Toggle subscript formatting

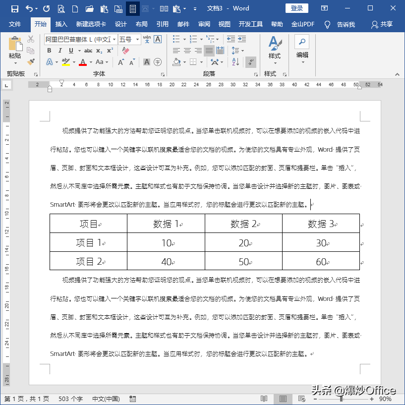(99, 51)
